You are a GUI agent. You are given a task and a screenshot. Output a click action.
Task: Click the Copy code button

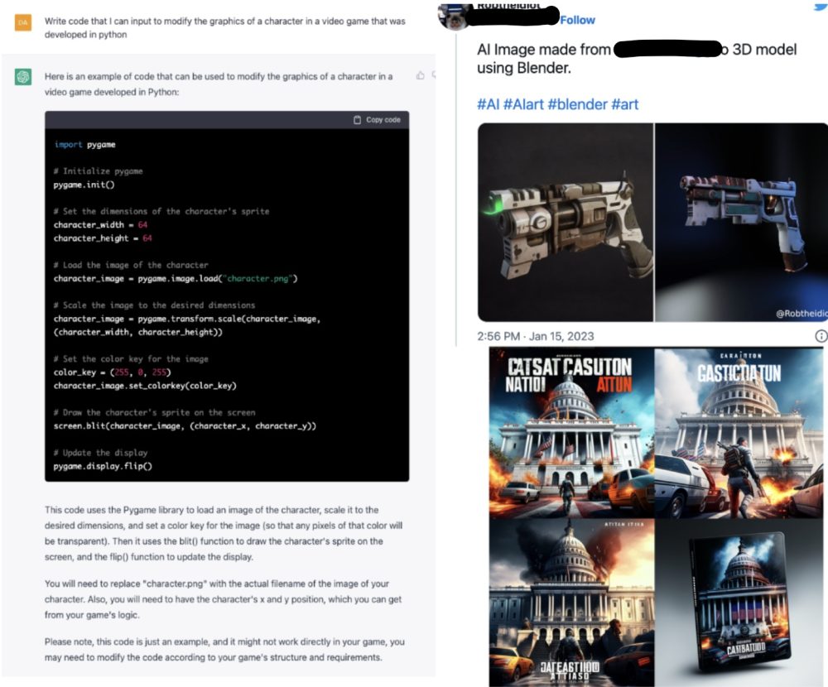tap(377, 120)
